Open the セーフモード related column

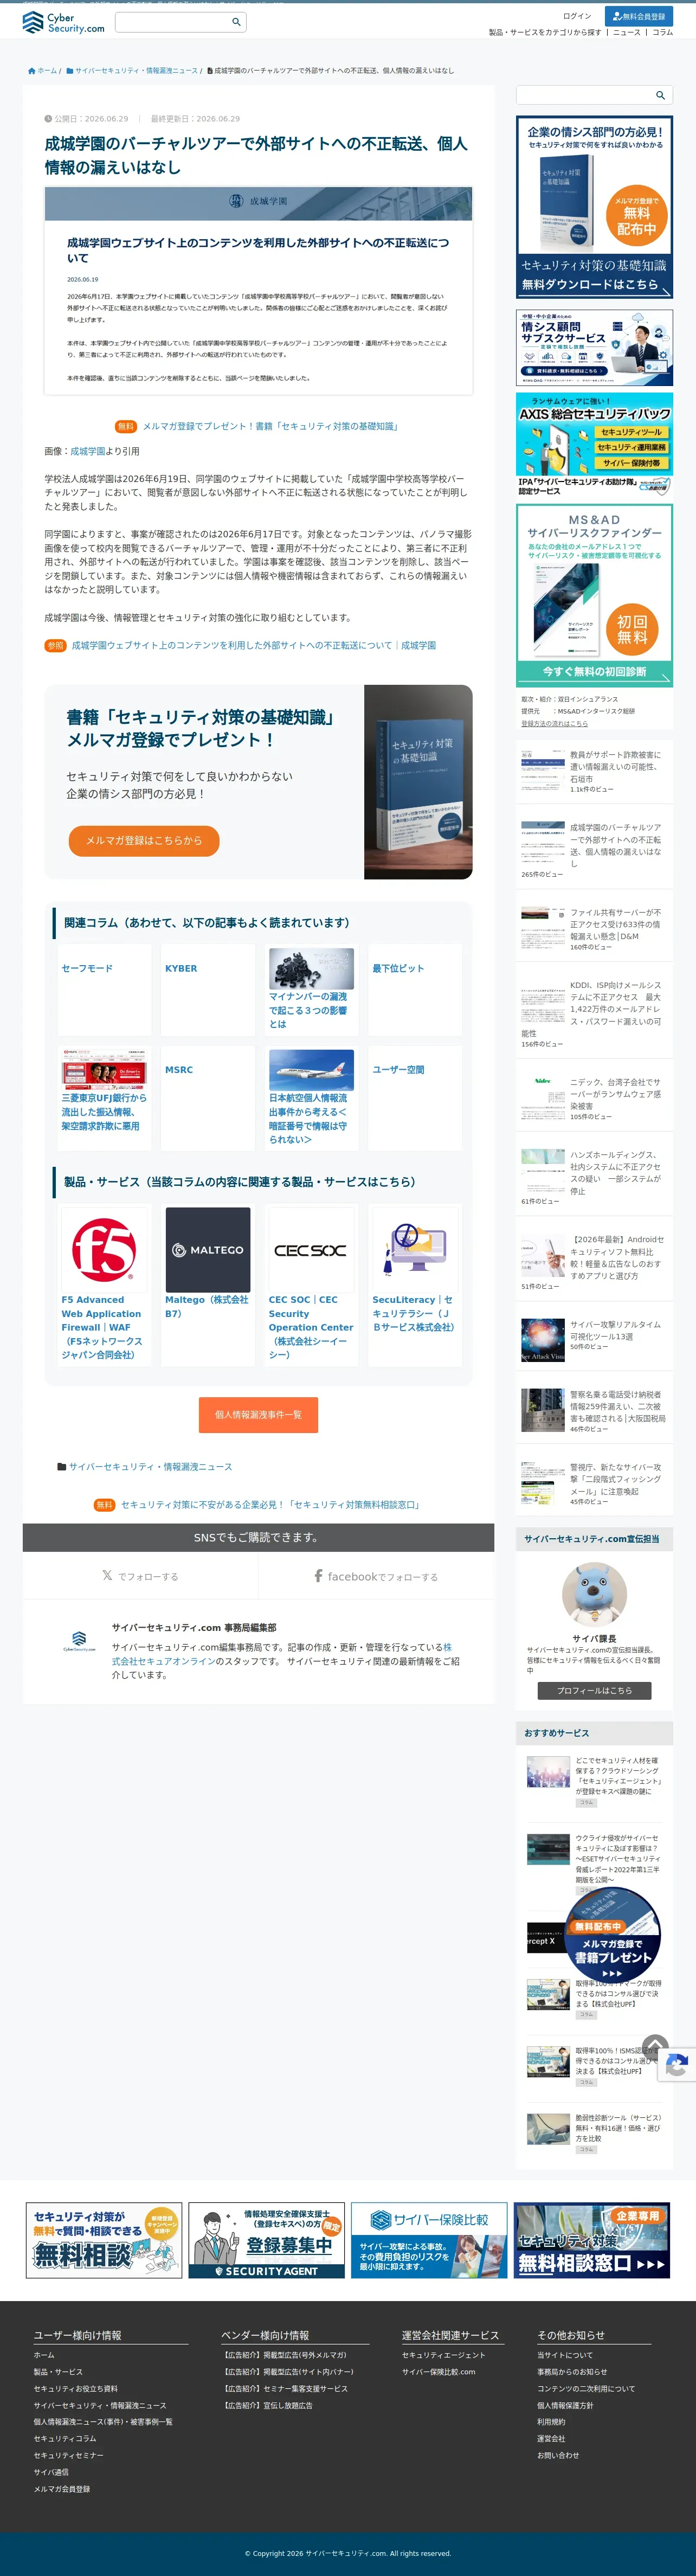(87, 968)
